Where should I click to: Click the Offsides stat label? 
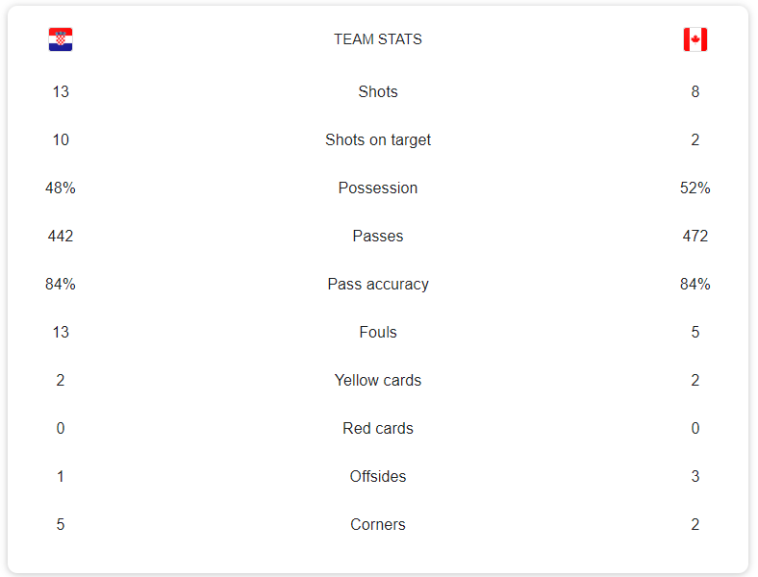pos(378,476)
